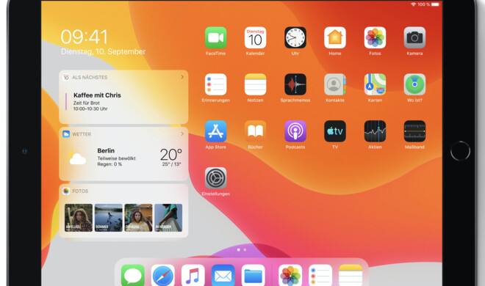Screen dimensions: 485x286
Task: Open Photos in the dock
Action: click(290, 275)
